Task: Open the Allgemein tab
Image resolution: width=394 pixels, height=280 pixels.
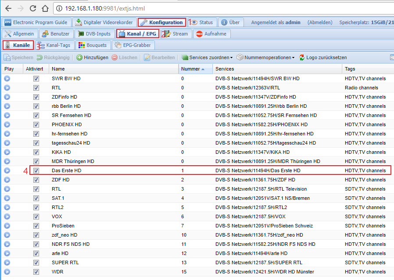Action: 20,34
